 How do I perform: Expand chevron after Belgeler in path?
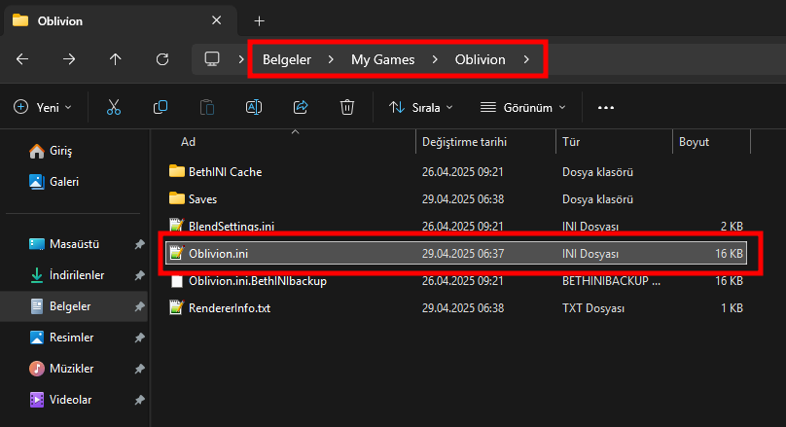tap(331, 59)
